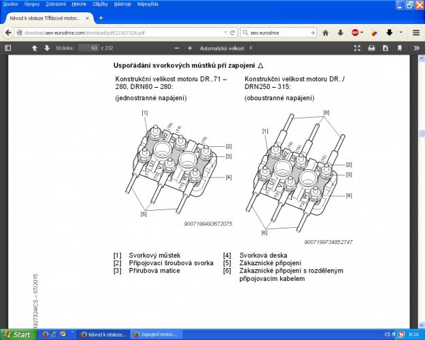The height and width of the screenshot is (340, 425).
Task: Click the vertical scrollbar thumb
Action: click(422, 134)
